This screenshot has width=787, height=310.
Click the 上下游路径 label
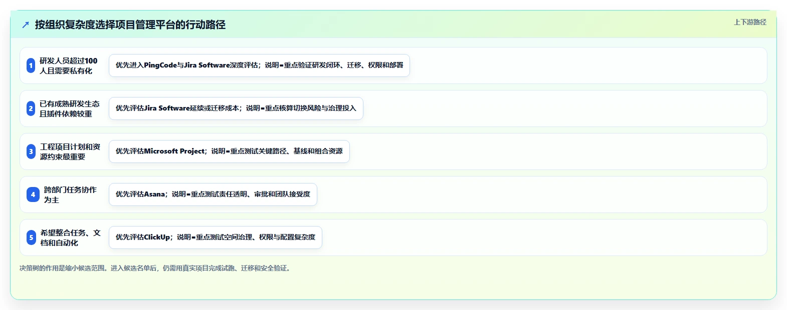pyautogui.click(x=750, y=22)
